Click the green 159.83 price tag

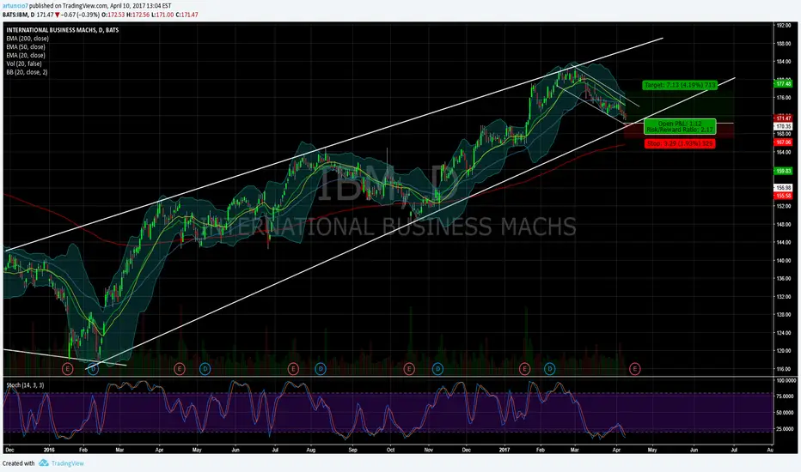pyautogui.click(x=783, y=172)
